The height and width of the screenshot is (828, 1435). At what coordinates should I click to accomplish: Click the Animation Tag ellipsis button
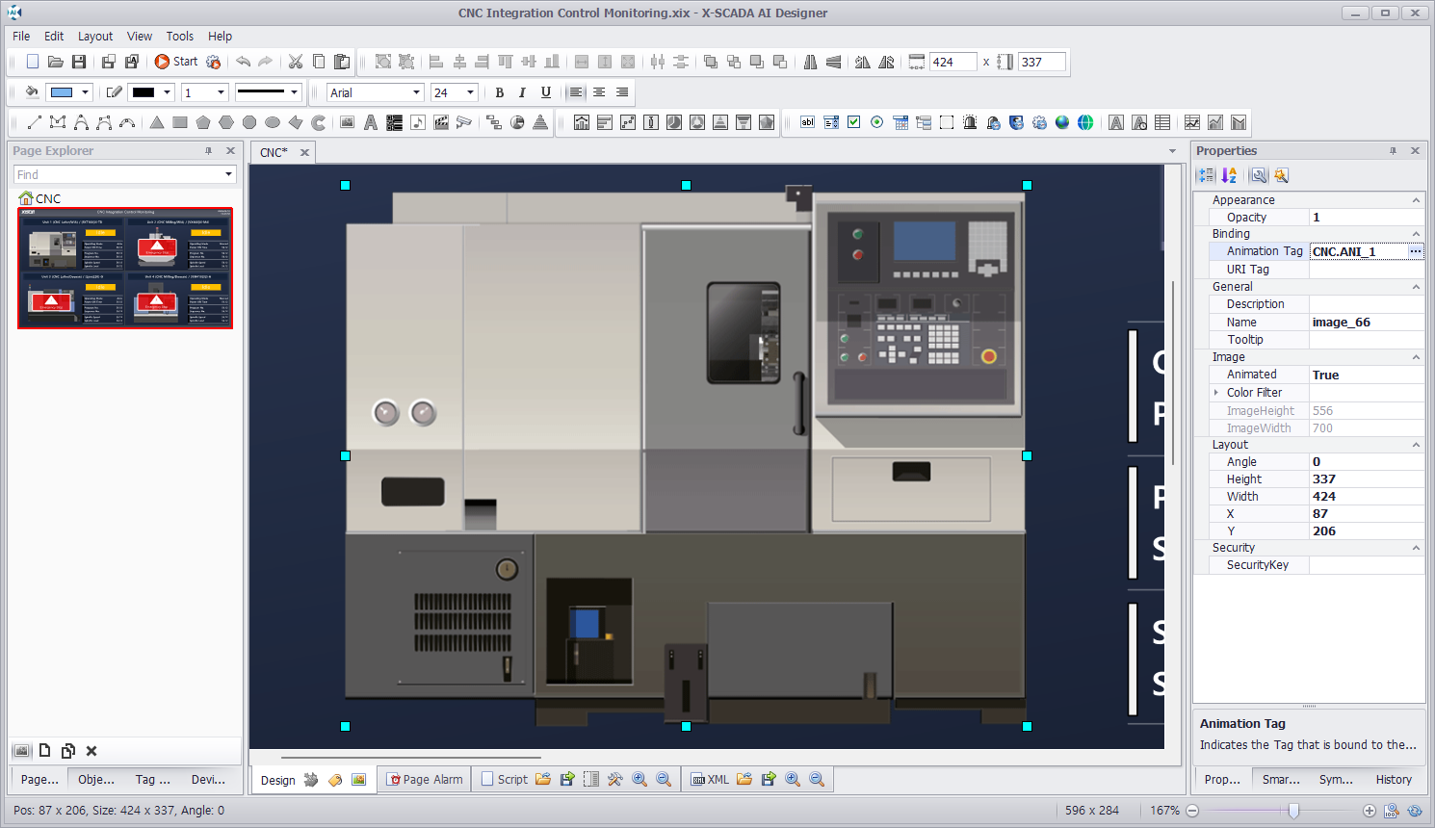pyautogui.click(x=1415, y=251)
